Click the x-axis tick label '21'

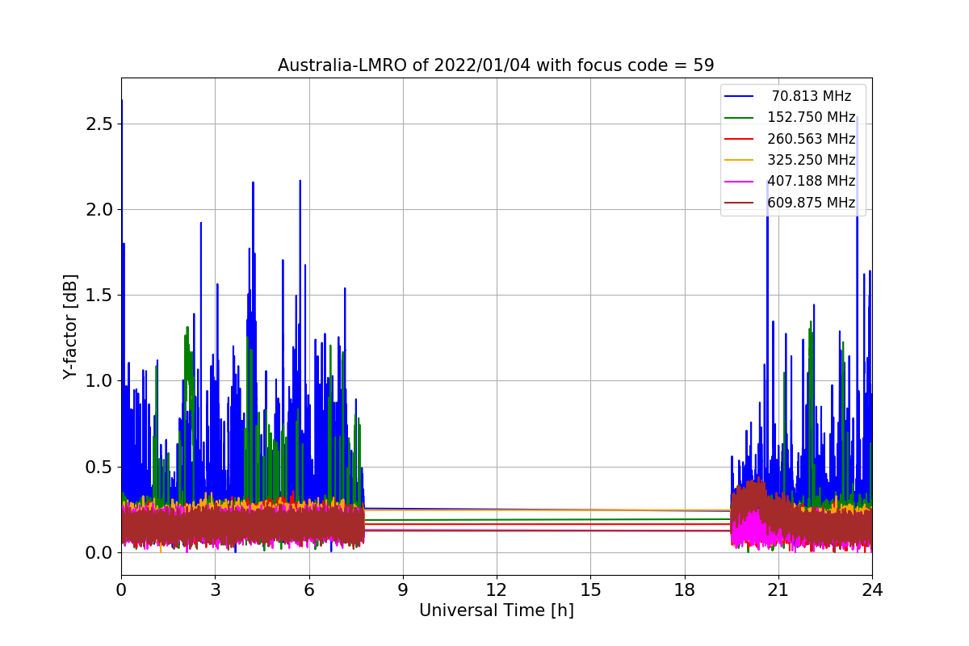point(778,589)
